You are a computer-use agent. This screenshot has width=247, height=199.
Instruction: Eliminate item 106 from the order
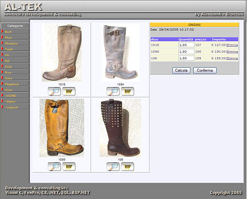tap(232, 58)
